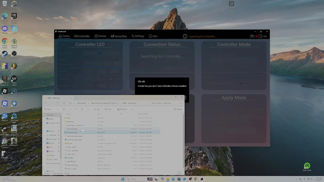Open the Info tab in DualSenseX
Viewport: 324px width, 182px height.
tap(153, 36)
